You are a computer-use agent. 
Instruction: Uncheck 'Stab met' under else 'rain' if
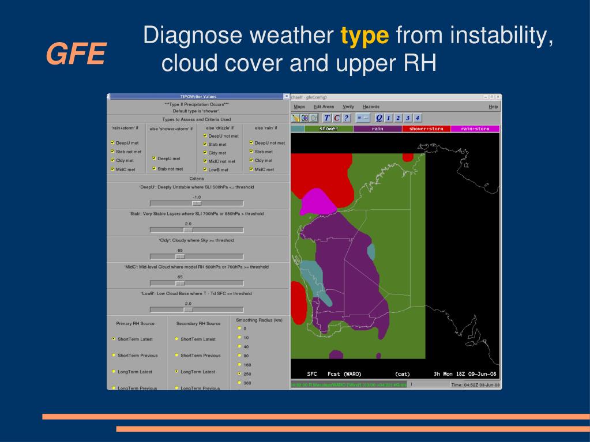pos(251,152)
